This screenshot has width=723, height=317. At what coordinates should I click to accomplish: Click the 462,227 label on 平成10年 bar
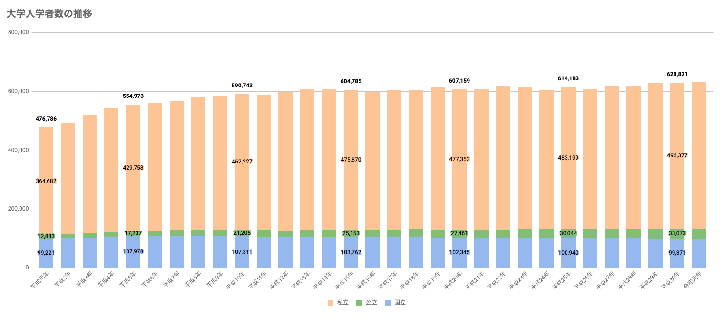(242, 162)
